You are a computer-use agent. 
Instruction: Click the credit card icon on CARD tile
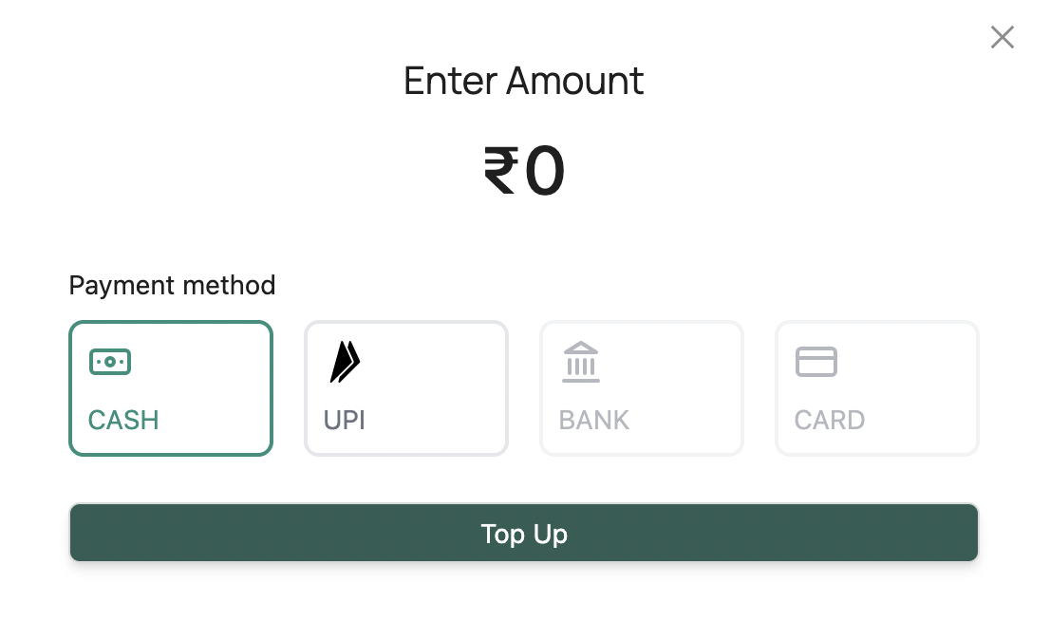click(x=816, y=362)
